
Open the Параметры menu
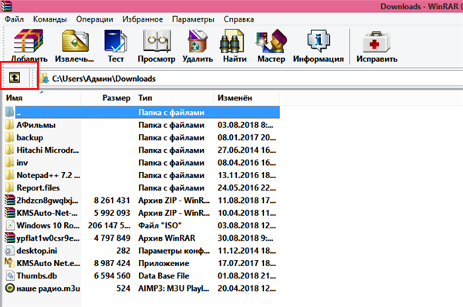pos(193,19)
